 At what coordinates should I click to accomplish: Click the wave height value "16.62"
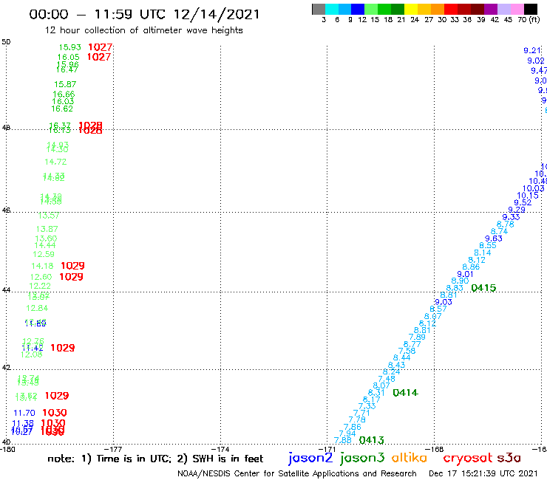tap(62, 109)
